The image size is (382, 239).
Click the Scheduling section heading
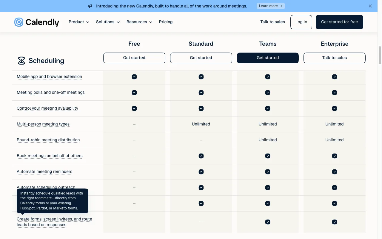coord(46,61)
